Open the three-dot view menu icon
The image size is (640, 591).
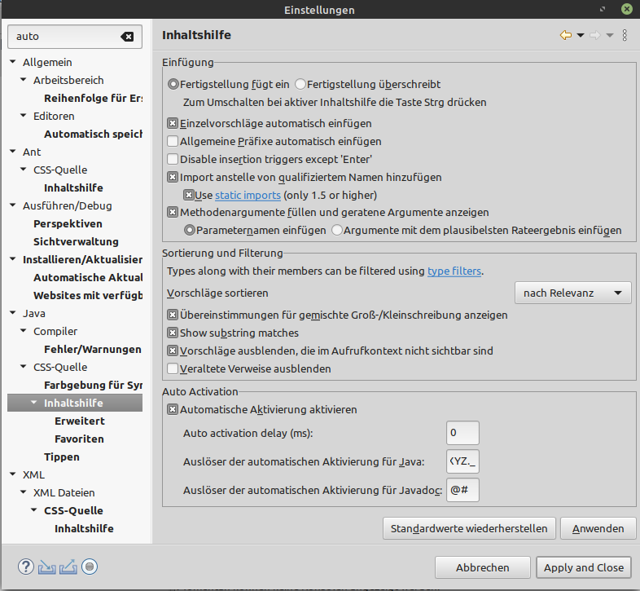tap(625, 35)
